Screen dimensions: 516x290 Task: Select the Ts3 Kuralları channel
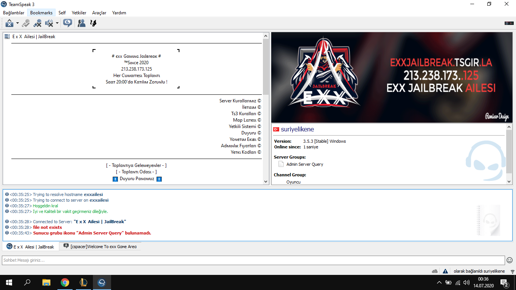coord(246,114)
